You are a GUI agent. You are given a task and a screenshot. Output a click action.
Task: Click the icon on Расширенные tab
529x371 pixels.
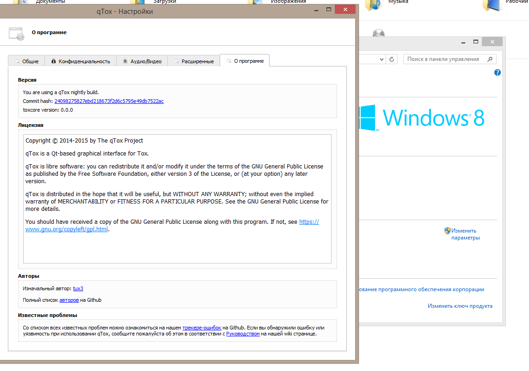pyautogui.click(x=176, y=61)
